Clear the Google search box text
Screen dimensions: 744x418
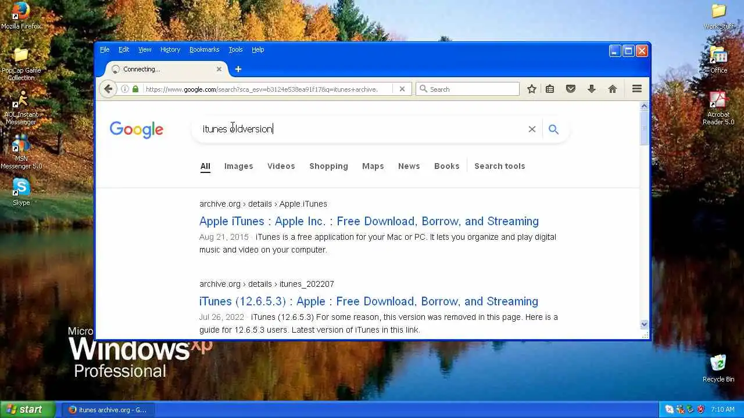pos(532,129)
